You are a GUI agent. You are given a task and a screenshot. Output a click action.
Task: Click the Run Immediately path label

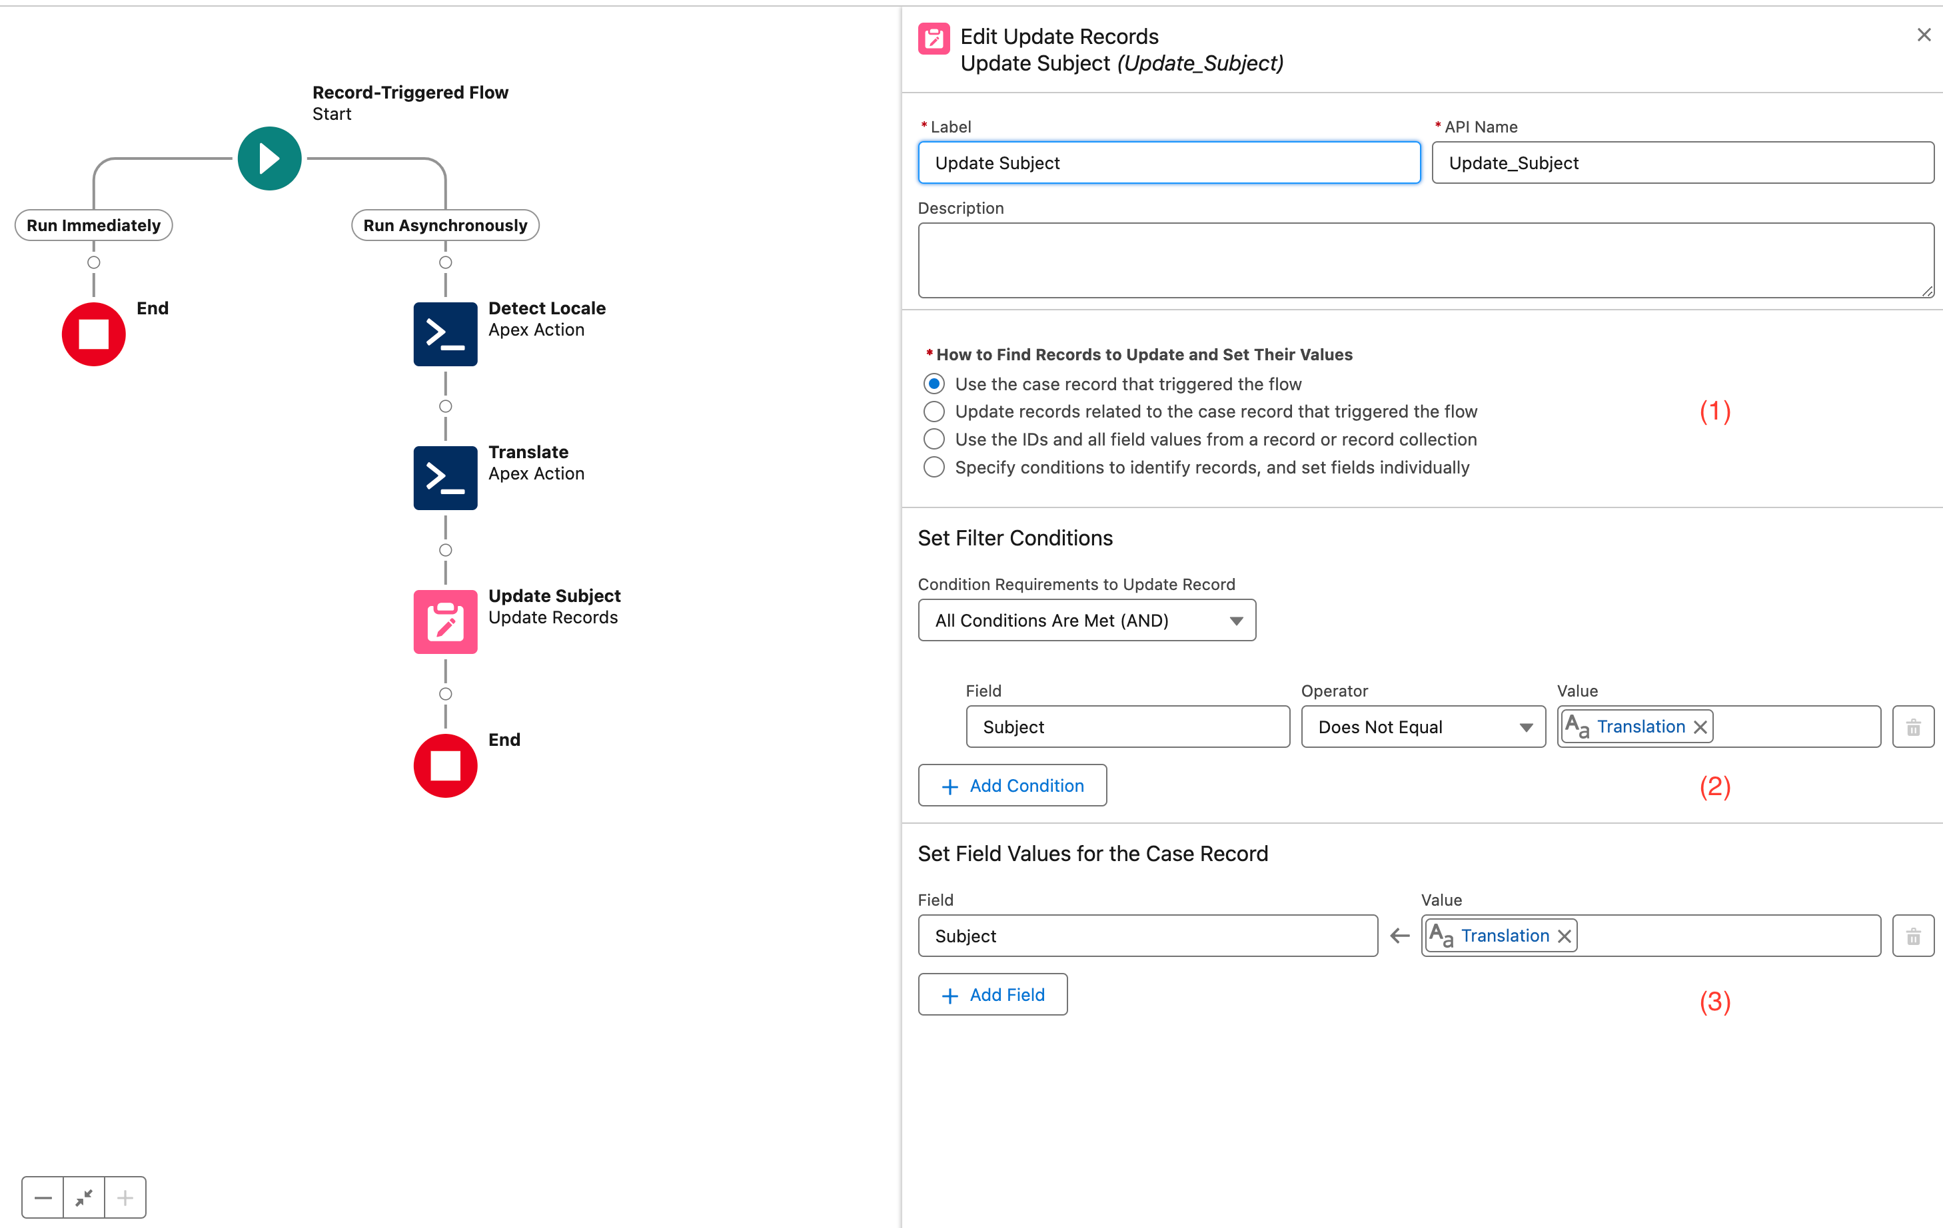93,226
